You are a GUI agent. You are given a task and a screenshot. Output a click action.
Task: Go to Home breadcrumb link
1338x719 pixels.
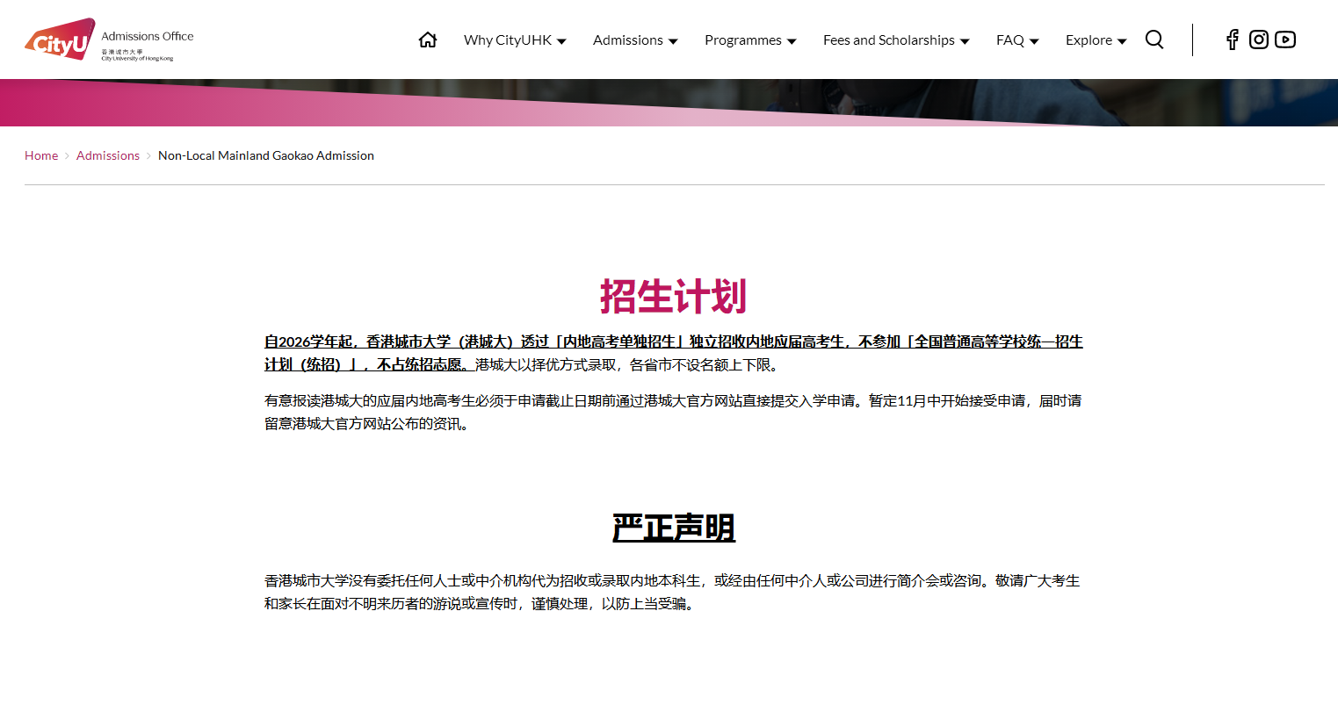point(41,155)
